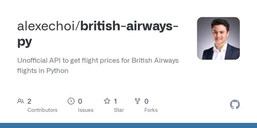The image size is (257, 128).
Task: Click the owner name alexechoi in the title
Action: (47, 26)
